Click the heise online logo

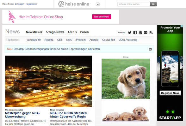(74, 4)
